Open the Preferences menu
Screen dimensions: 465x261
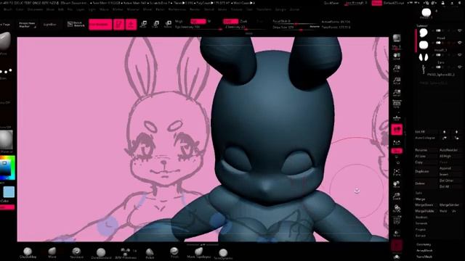pyautogui.click(x=177, y=9)
